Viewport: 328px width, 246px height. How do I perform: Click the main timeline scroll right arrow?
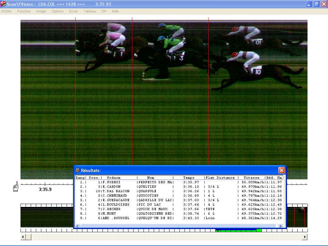[305, 237]
